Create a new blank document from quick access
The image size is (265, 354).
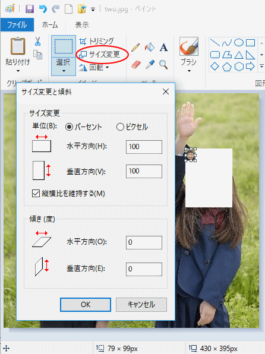click(x=69, y=9)
